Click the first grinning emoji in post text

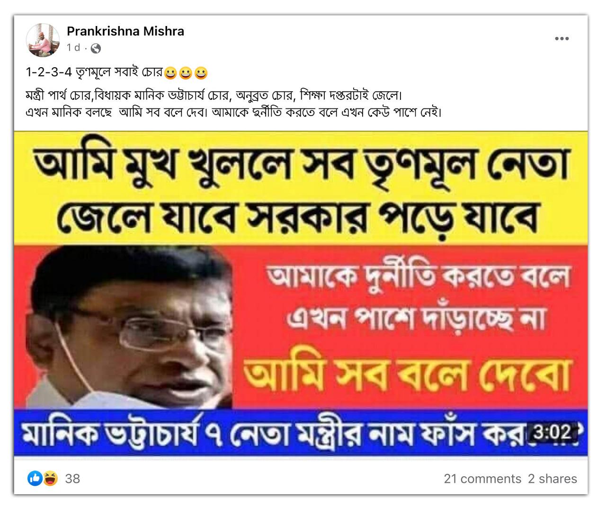point(170,73)
